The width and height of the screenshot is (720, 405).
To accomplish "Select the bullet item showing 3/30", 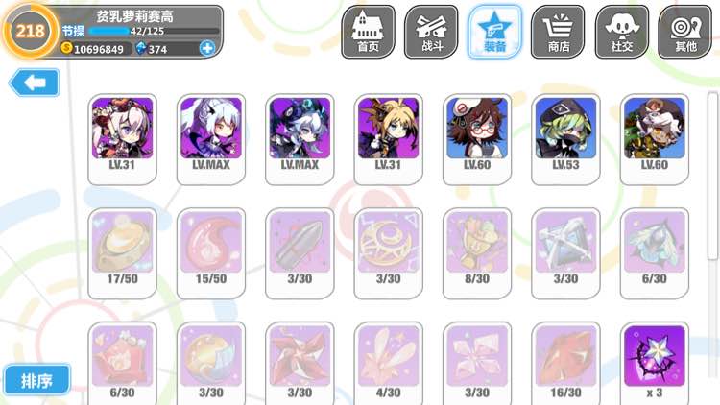I will 300,253.
